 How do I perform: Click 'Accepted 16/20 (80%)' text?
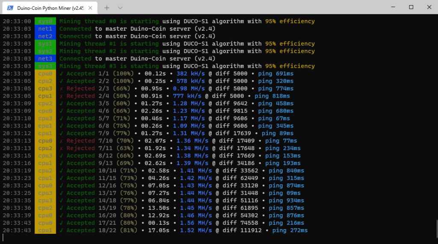click(102, 215)
